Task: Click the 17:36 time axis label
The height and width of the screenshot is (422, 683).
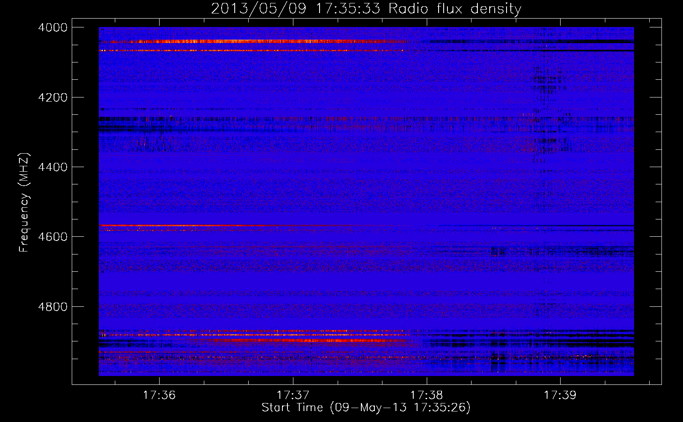Action: [x=159, y=395]
